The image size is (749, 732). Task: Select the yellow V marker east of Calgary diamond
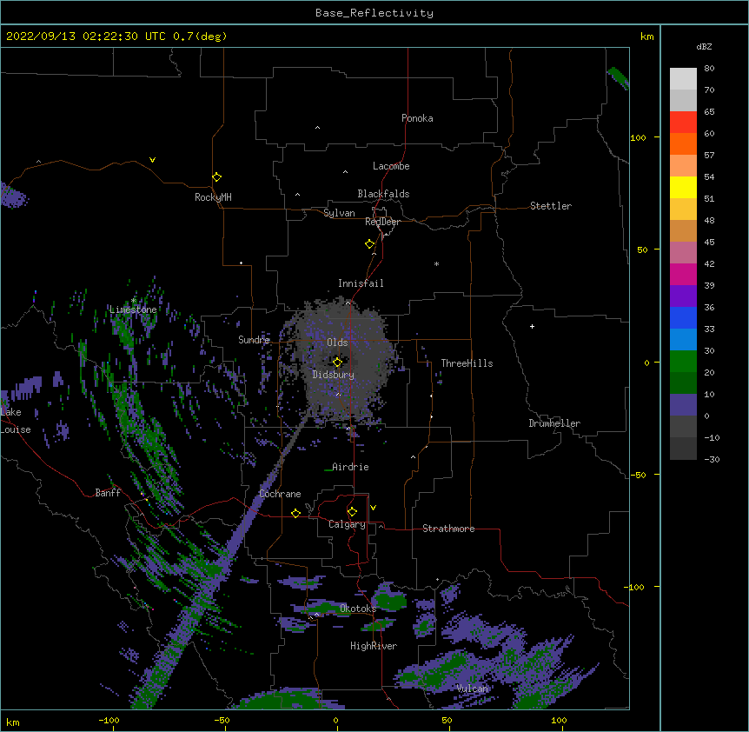373,508
